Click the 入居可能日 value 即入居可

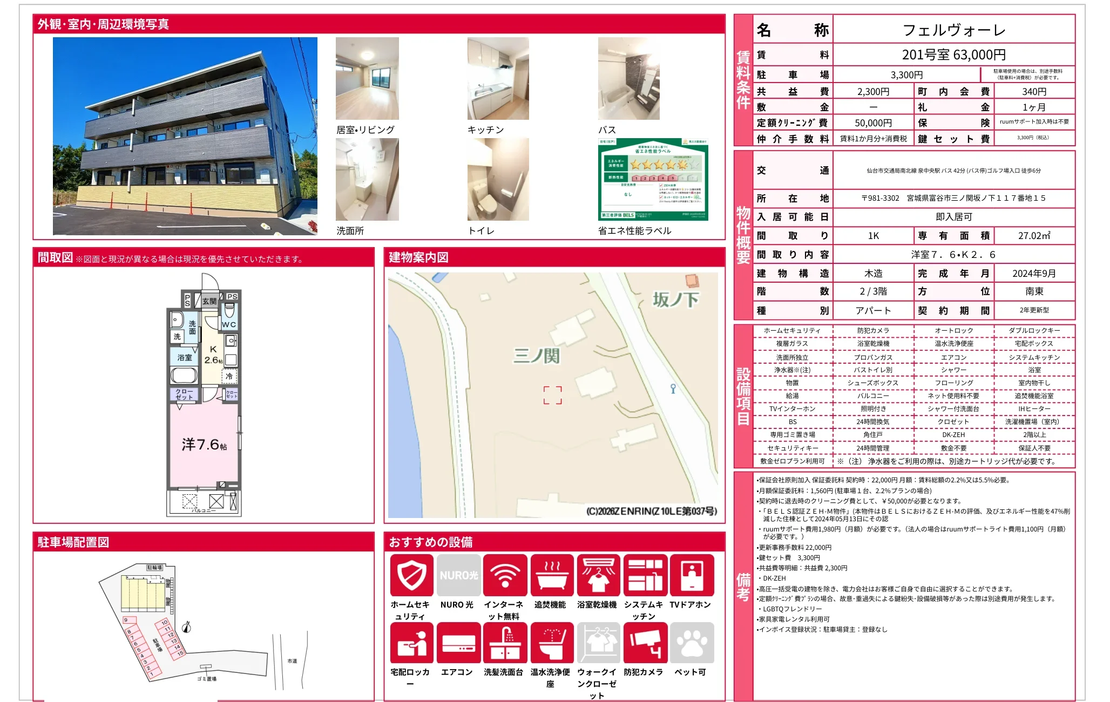coord(954,217)
